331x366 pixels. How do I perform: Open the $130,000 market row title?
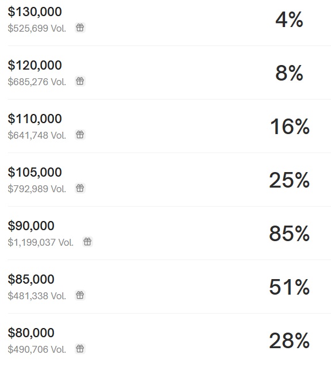pos(34,12)
